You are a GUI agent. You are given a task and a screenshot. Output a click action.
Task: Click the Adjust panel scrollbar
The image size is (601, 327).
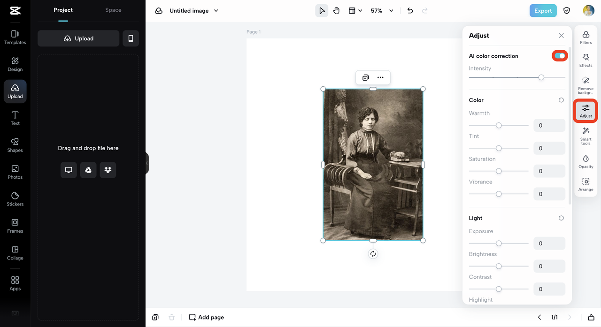pos(570,125)
